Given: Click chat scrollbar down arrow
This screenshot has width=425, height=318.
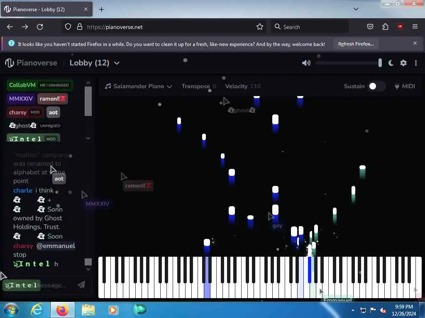Looking at the screenshot, I should coord(88,269).
